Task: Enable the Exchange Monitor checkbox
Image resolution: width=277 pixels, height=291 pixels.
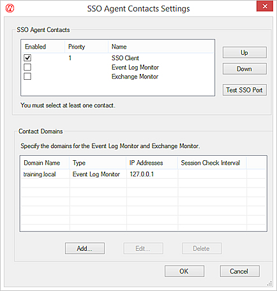Action: click(x=27, y=76)
